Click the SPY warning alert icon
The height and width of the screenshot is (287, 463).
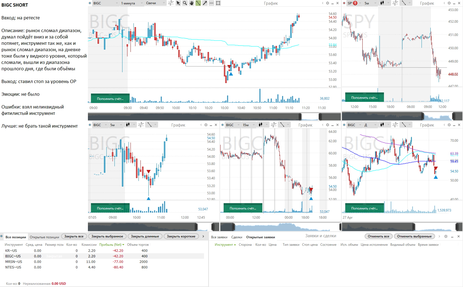point(355,3)
